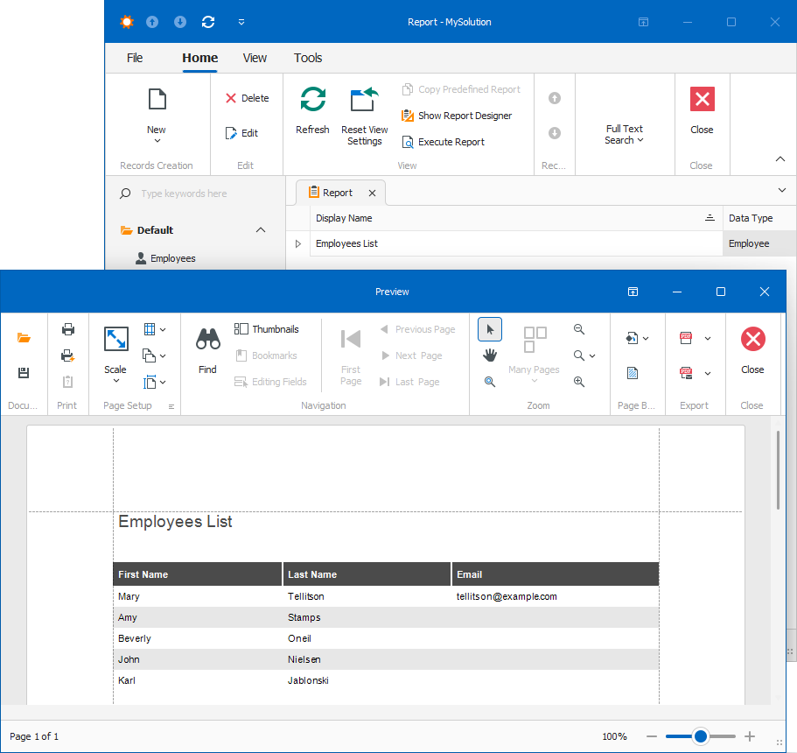This screenshot has height=753, width=797.
Task: Open the Scale tool in Page Setup
Action: [x=115, y=355]
